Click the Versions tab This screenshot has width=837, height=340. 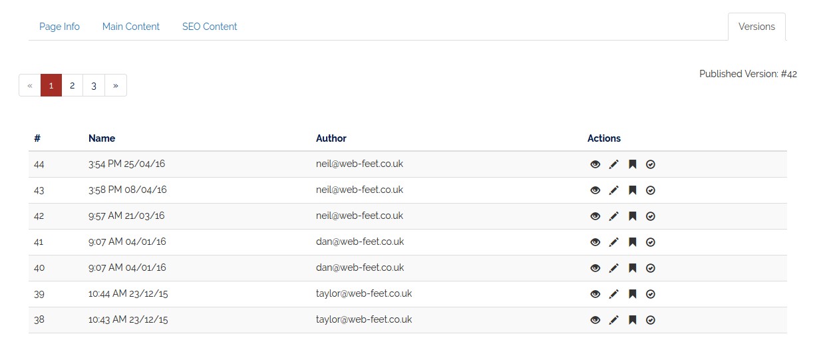pyautogui.click(x=756, y=27)
